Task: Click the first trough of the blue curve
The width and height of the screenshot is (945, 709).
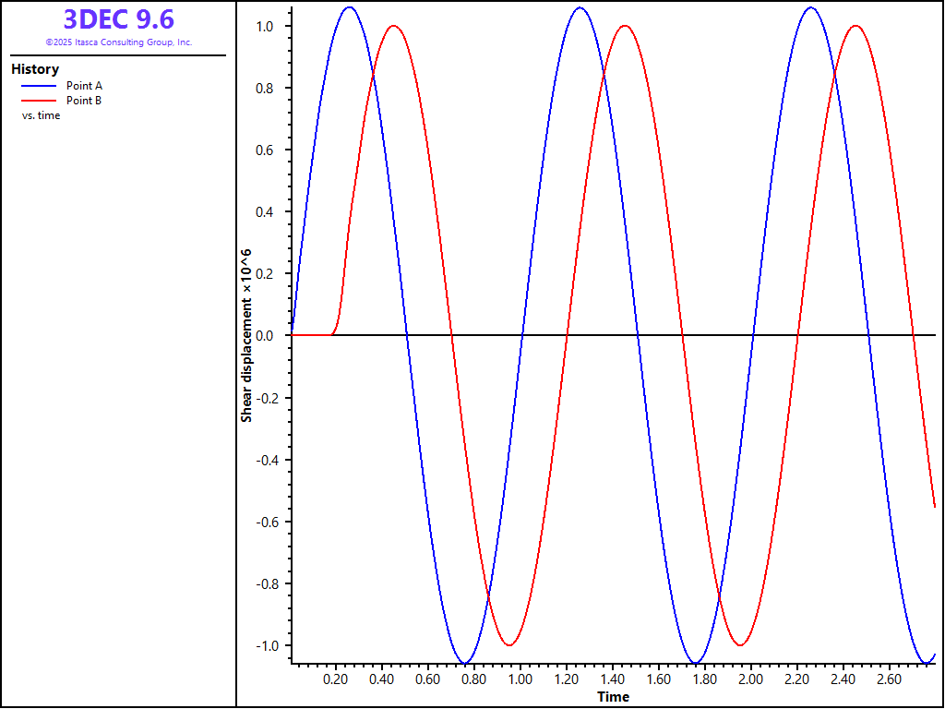Action: [465, 663]
